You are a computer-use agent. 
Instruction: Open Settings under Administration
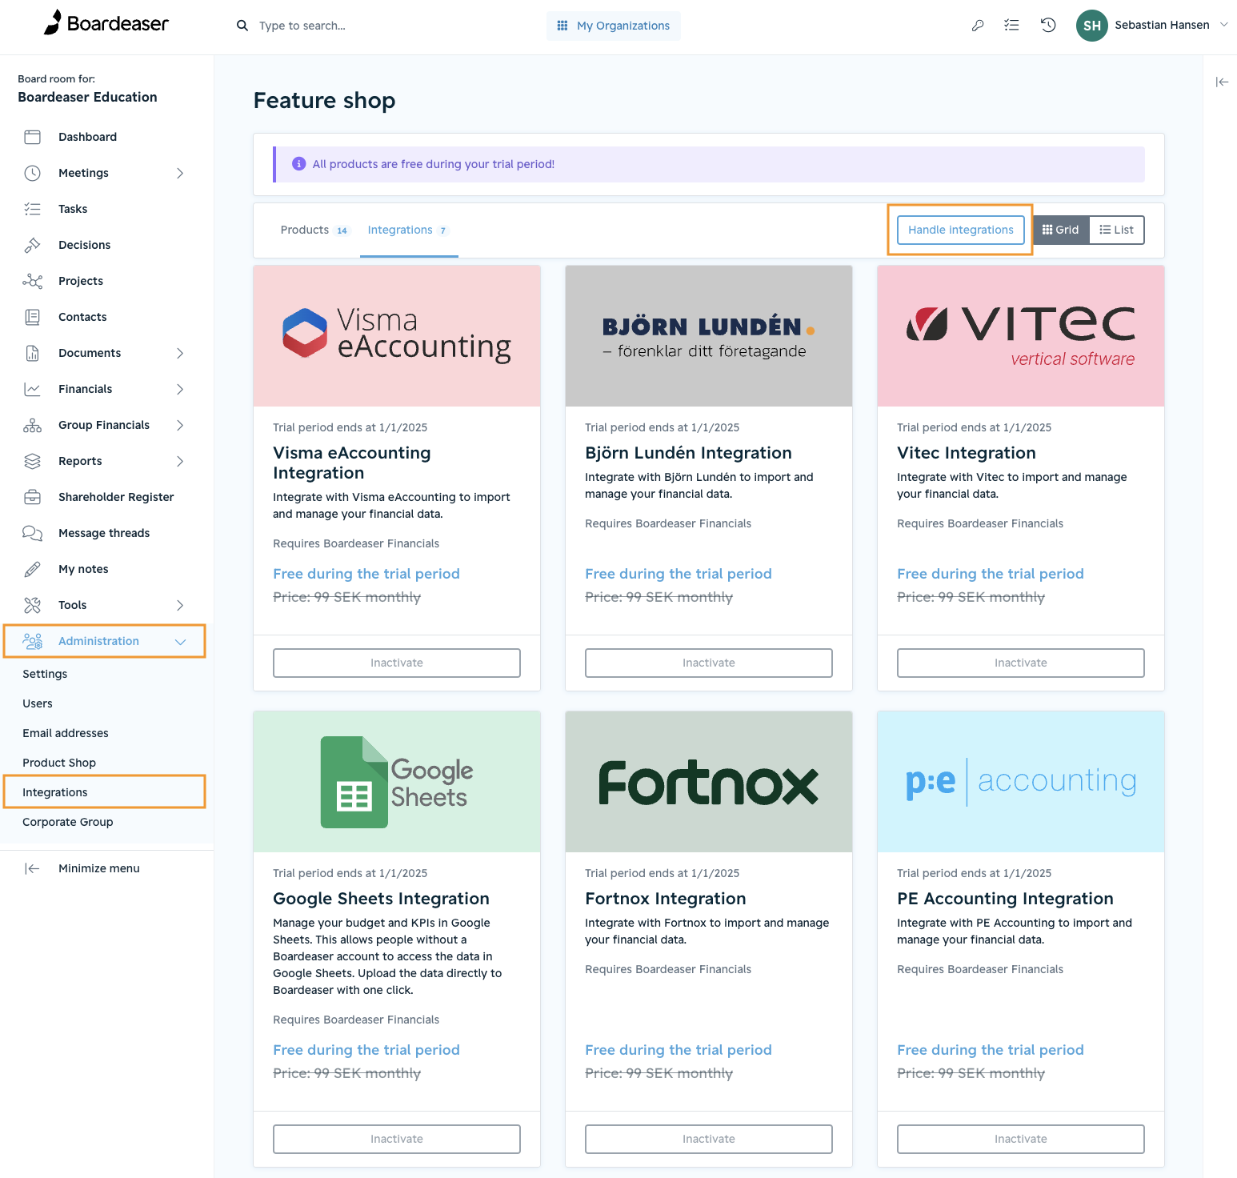[45, 674]
